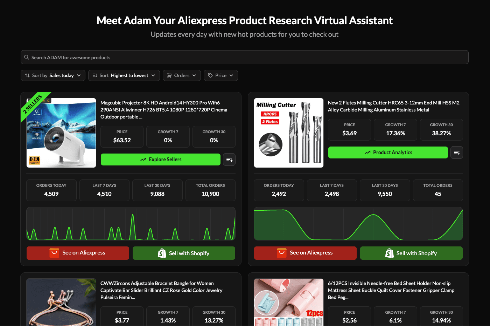Click Sell with Shopify under the projector chart
Viewport: 490px width, 326px height.
tap(184, 253)
